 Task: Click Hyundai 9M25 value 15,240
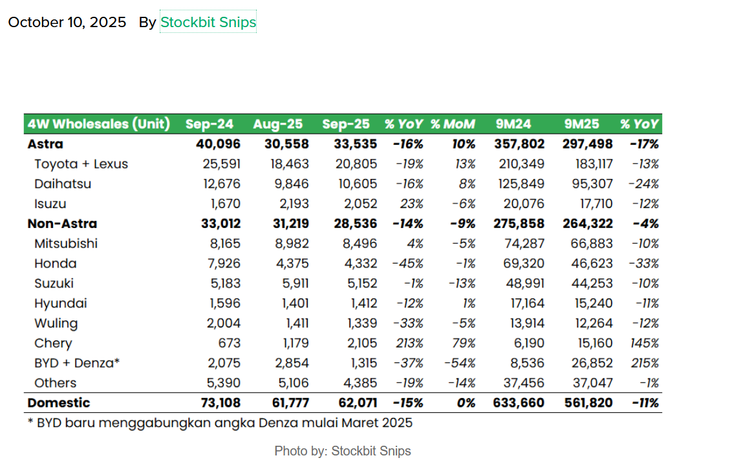(x=594, y=303)
